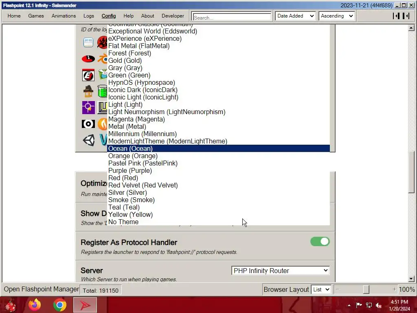Select Red Velvet theme option
This screenshot has height=313, width=417.
218,185
